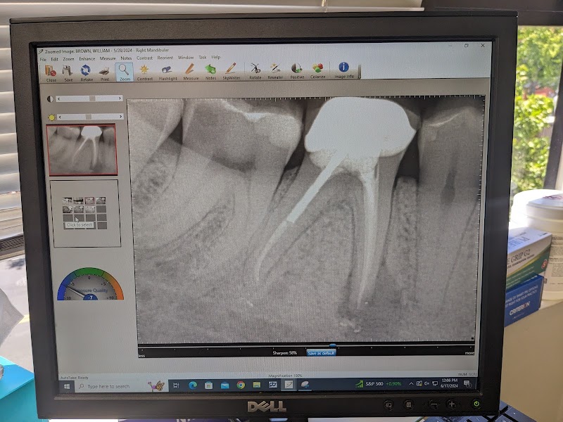This screenshot has height=422, width=563.
Task: Click the brightness slider left arrow
Action: click(x=60, y=117)
